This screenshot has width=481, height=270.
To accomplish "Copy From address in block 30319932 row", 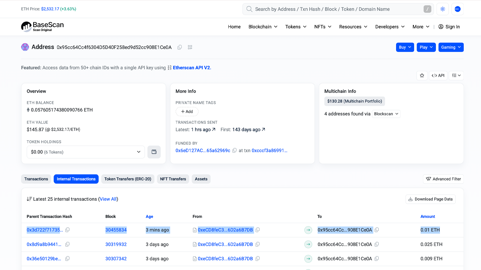I will tap(258, 244).
